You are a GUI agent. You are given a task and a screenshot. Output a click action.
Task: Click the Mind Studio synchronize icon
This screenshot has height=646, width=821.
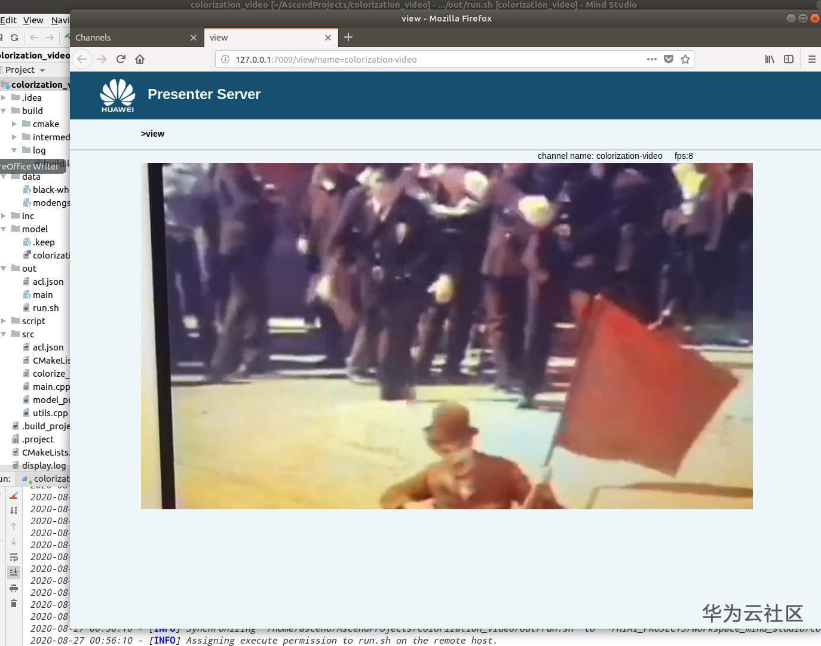[14, 37]
